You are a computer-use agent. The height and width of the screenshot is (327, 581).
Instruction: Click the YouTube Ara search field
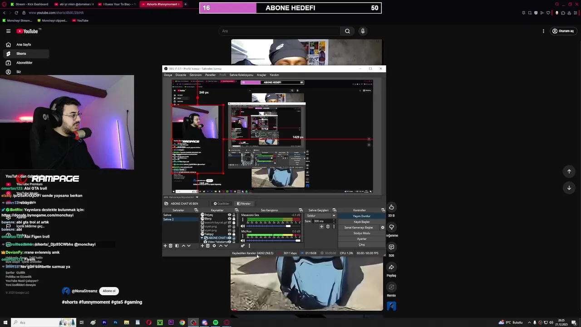[x=279, y=31]
